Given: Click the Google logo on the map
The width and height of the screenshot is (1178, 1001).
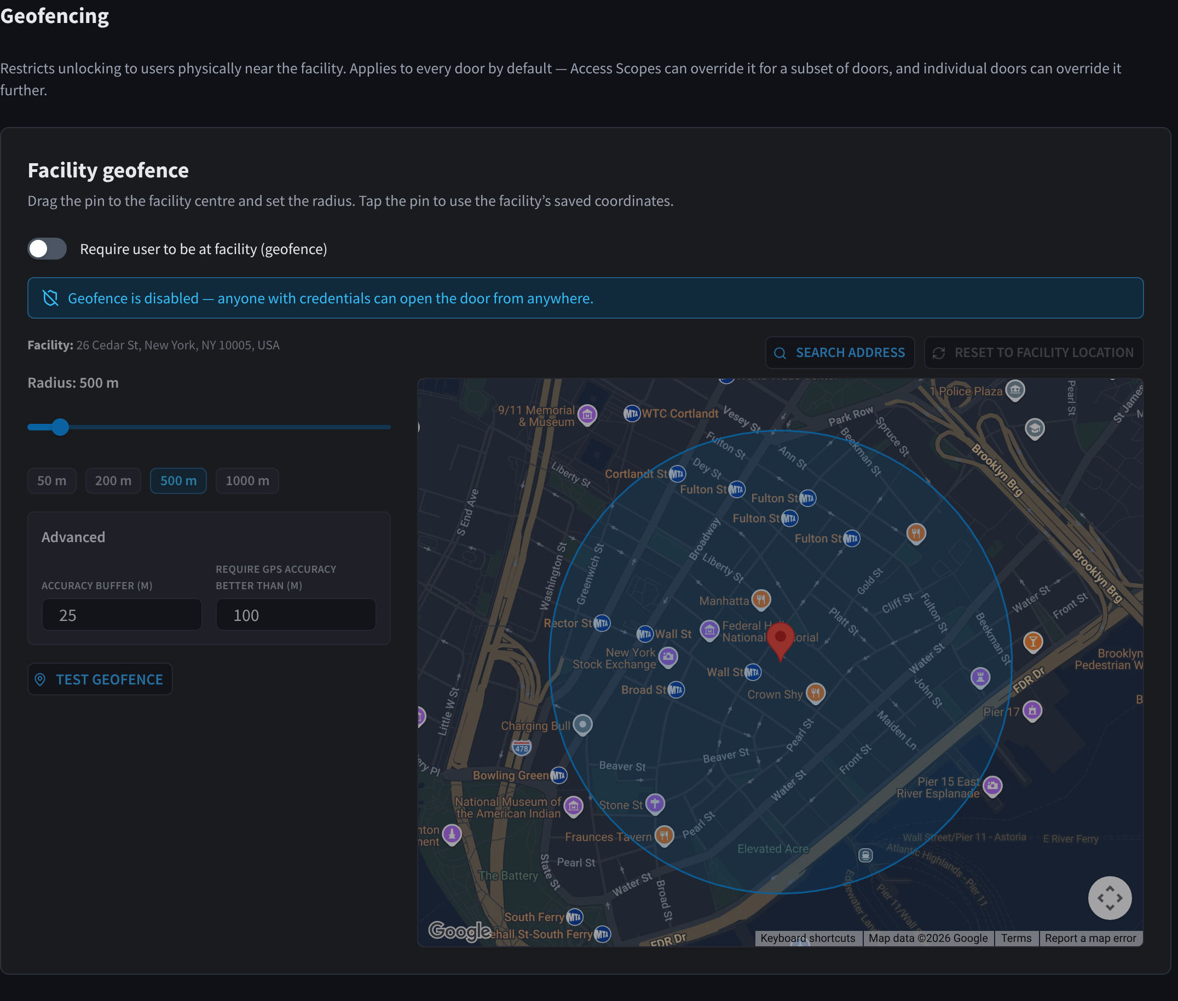Looking at the screenshot, I should coord(460,931).
